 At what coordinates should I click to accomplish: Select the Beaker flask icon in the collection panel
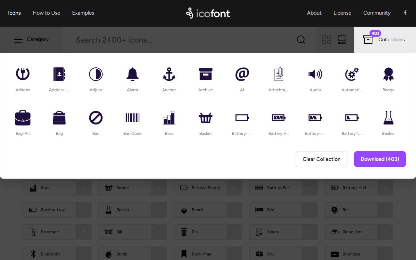[x=388, y=118]
